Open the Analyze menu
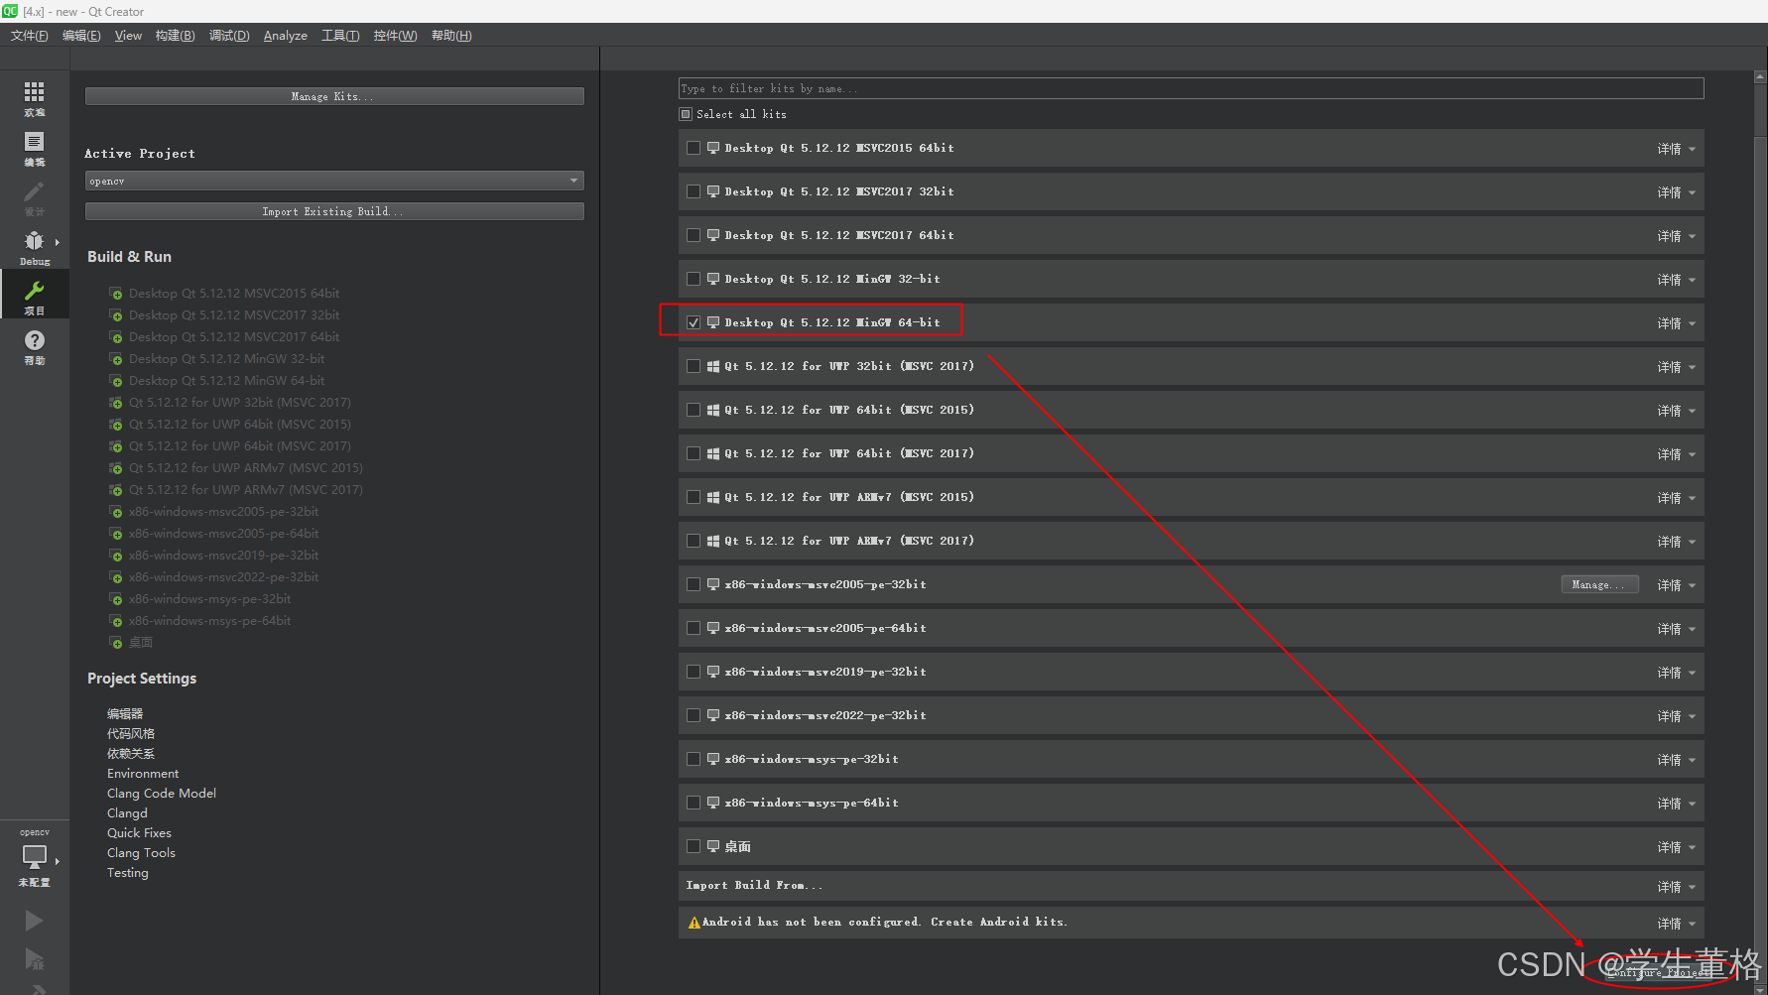This screenshot has height=995, width=1768. (285, 36)
